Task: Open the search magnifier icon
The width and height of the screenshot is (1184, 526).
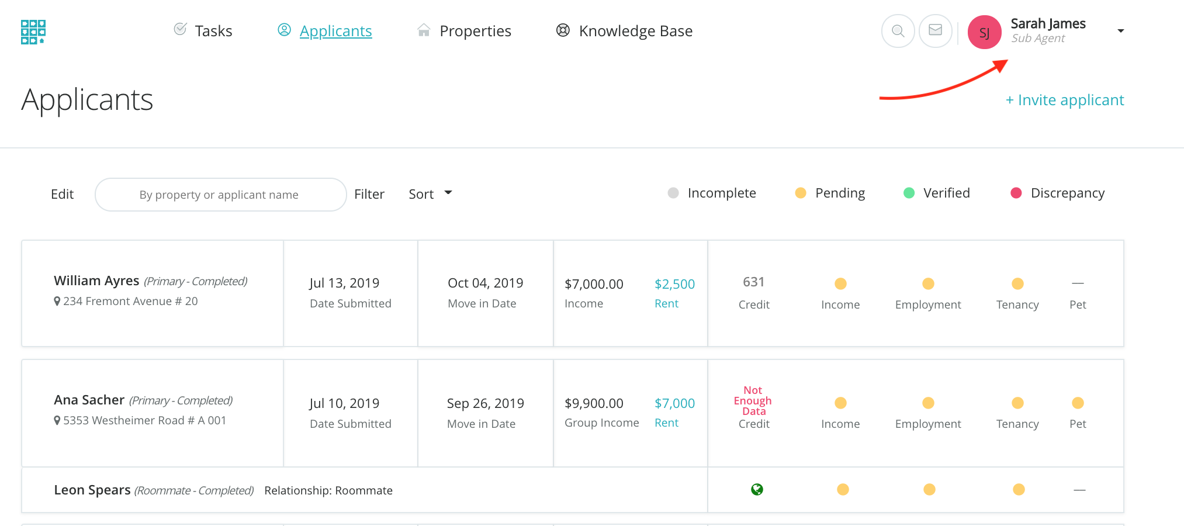Action: pyautogui.click(x=898, y=31)
